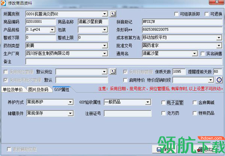Close the 修改商品资料 window
225x156 pixels.
[217, 2]
